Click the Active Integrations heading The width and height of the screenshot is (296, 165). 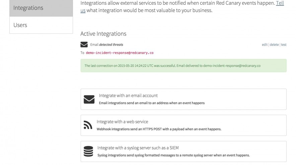[103, 34]
